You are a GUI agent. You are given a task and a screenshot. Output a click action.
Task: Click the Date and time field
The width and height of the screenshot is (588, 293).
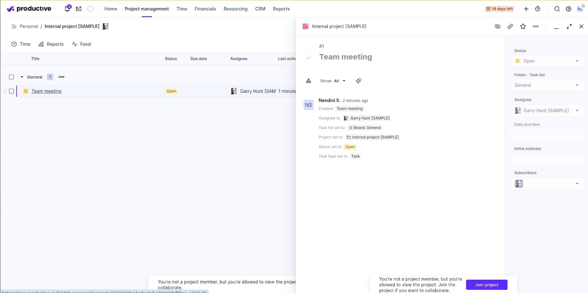(547, 135)
